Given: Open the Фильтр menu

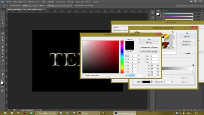Looking at the screenshot, I should [70, 2].
